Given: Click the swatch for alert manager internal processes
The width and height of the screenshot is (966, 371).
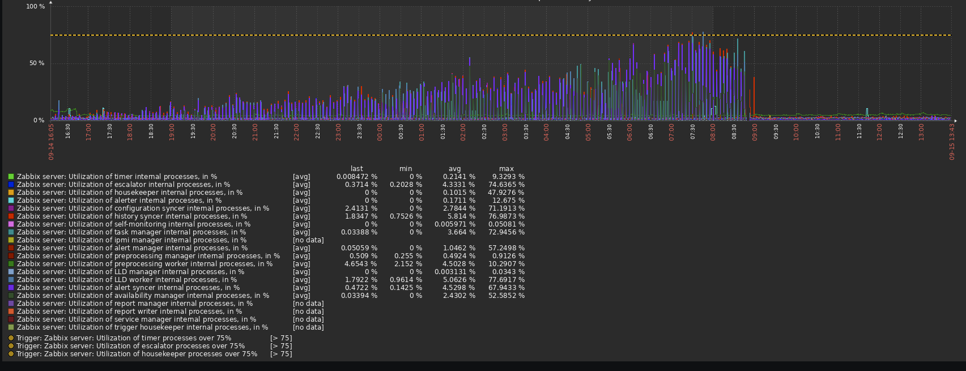Looking at the screenshot, I should [x=11, y=248].
